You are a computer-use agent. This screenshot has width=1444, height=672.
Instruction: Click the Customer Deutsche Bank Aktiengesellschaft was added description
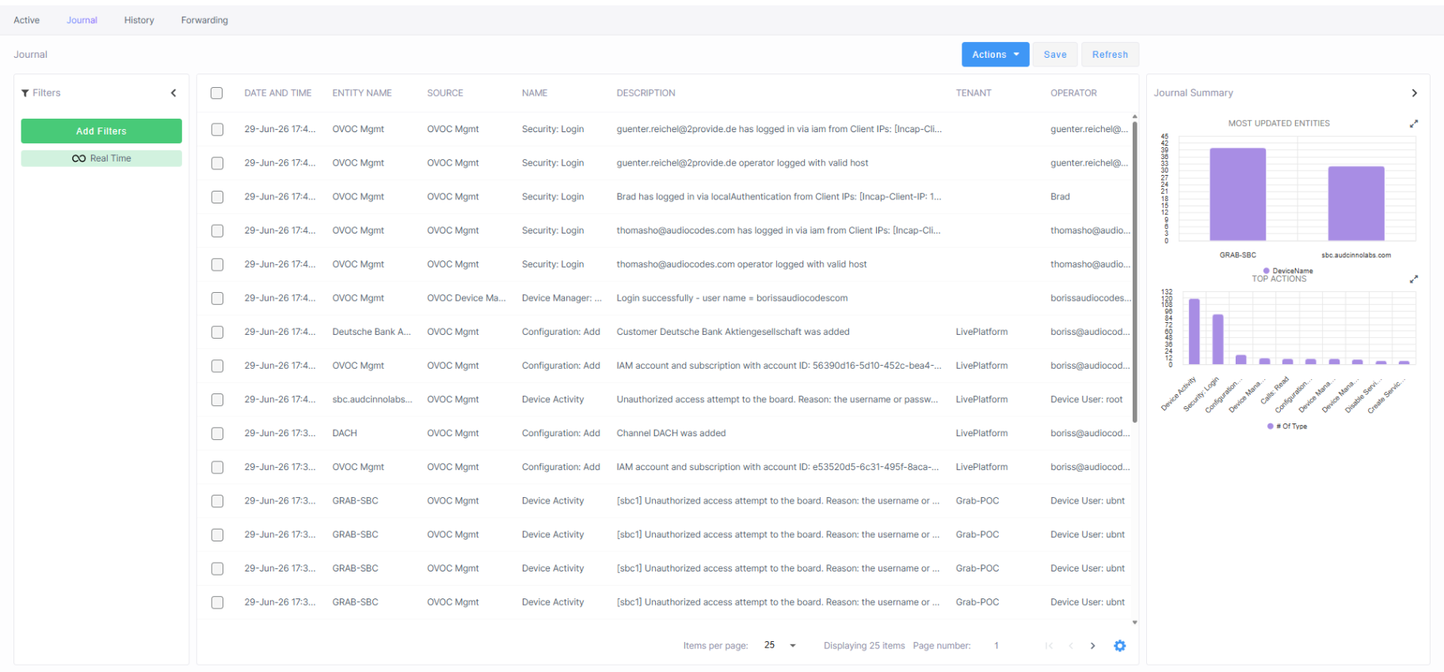(733, 332)
